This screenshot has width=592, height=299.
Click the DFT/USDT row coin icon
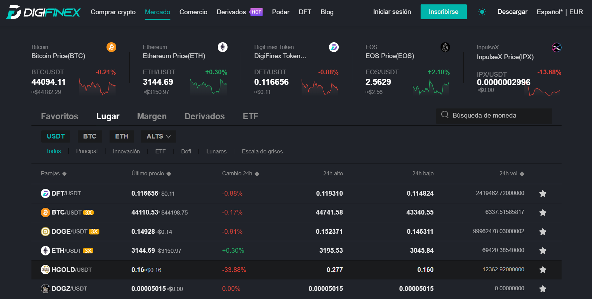click(45, 193)
